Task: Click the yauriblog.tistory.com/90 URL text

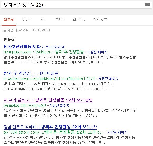Action: point(25,105)
